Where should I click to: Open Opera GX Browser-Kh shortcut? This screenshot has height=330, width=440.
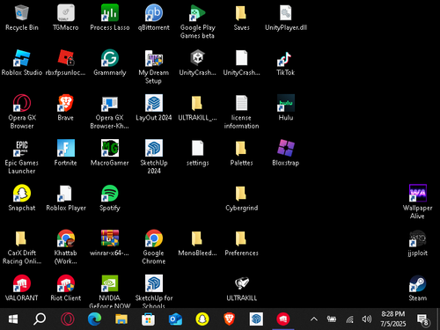110,103
